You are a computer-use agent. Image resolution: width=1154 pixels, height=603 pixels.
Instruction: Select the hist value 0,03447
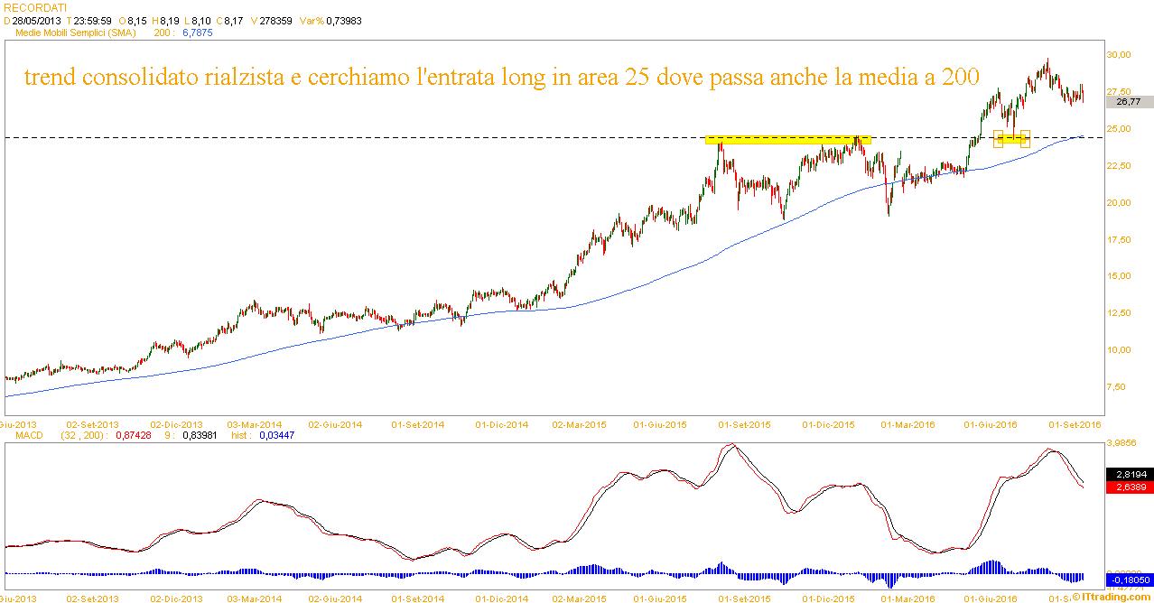pyautogui.click(x=277, y=435)
